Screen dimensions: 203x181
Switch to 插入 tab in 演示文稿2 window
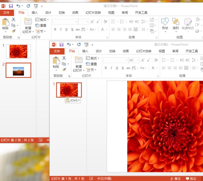(x=85, y=51)
